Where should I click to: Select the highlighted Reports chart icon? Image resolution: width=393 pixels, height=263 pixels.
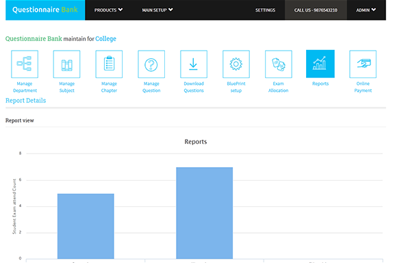(x=320, y=64)
